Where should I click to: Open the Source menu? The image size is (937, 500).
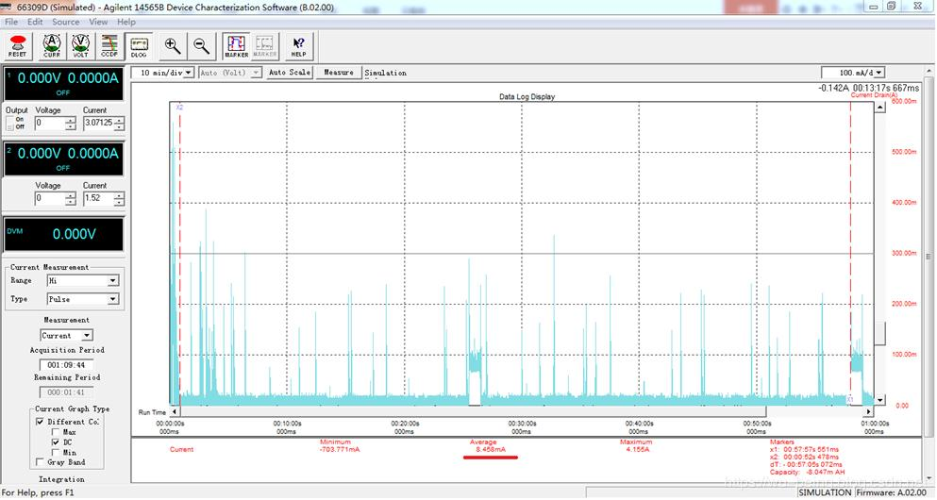pyautogui.click(x=65, y=22)
